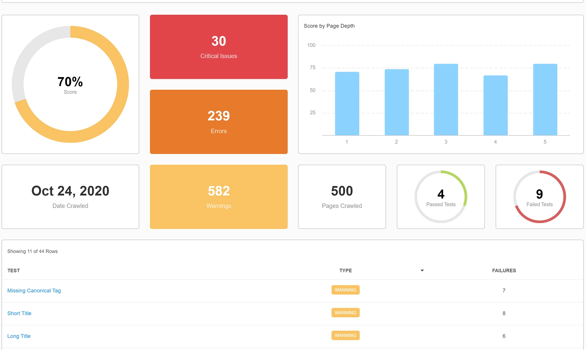
Task: Click the WARNING badge for Short Title
Action: (345, 312)
